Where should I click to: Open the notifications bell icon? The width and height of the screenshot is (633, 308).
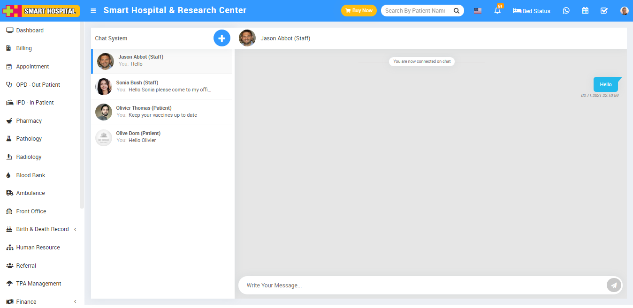click(497, 11)
